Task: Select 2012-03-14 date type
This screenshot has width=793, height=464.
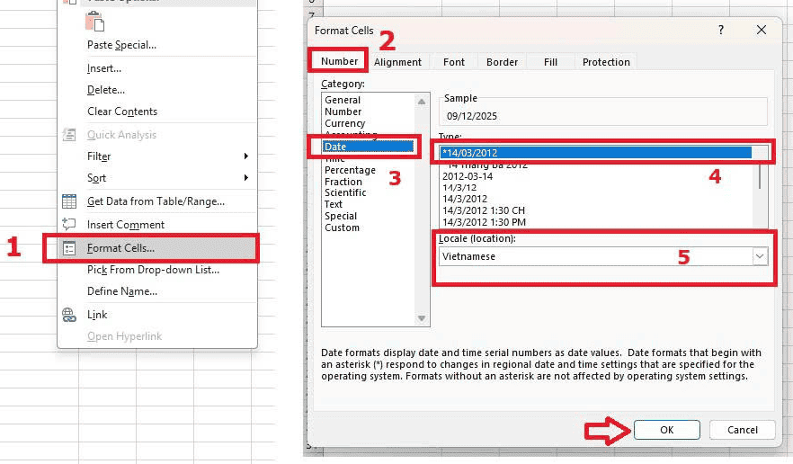Action: (468, 176)
